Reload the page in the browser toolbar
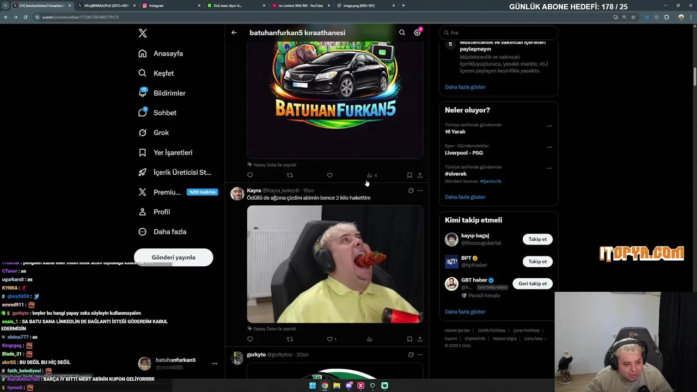Viewport: 697px width, 392px height. 25,17
